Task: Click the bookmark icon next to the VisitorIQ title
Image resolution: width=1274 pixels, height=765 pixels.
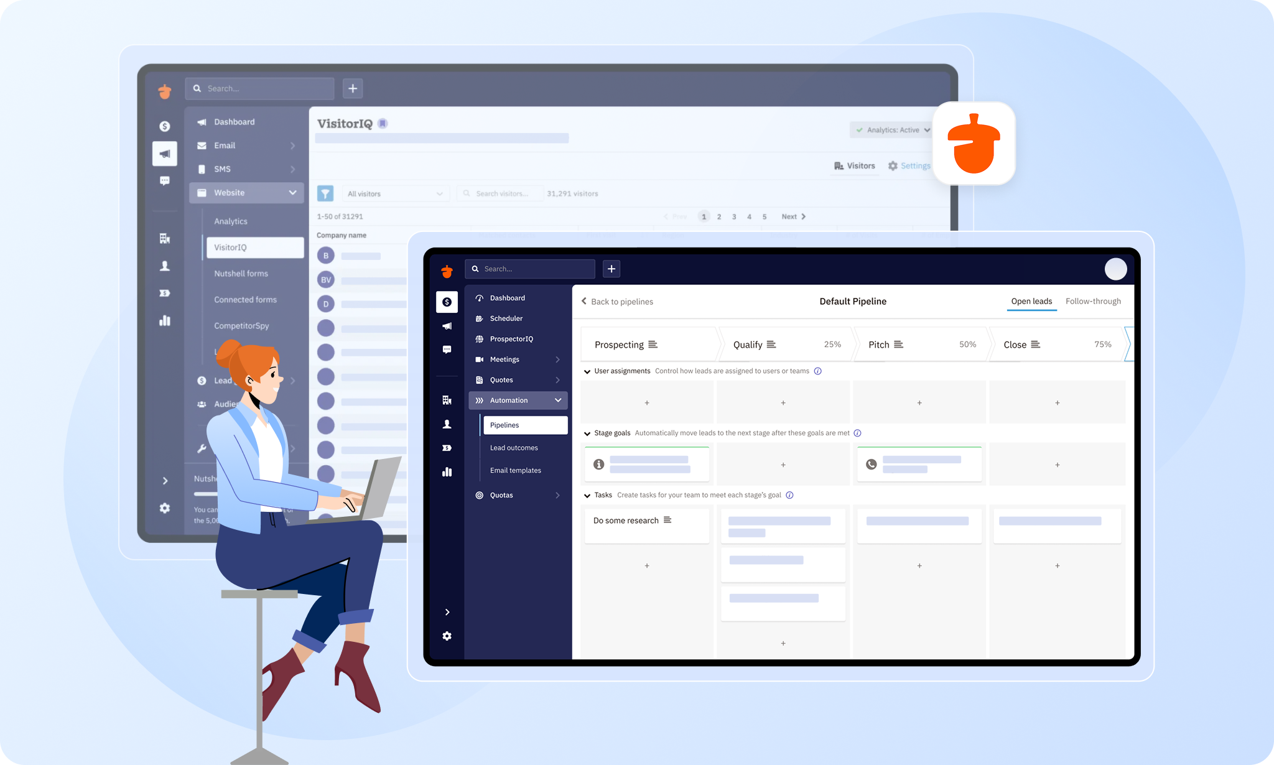Action: (x=383, y=123)
